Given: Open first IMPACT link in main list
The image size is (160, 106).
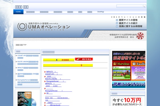Looking at the screenshot, I should tap(52, 72).
